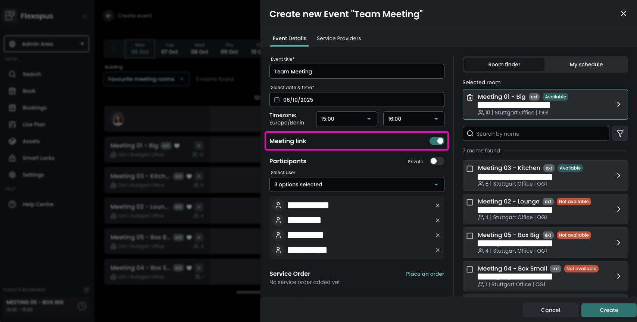Click the search magnifier icon in room search
637x322 pixels.
click(470, 133)
